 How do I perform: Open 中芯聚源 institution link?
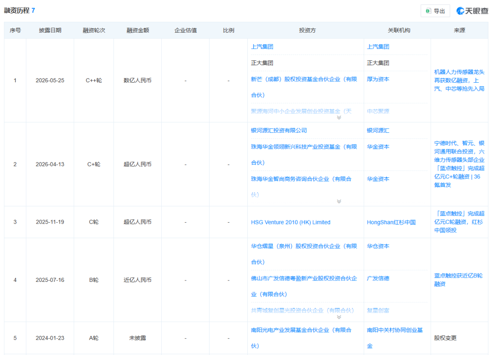(x=378, y=111)
